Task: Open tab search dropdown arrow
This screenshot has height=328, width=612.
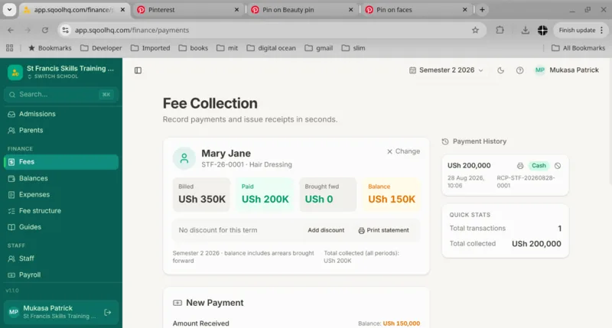Action: pos(9,10)
